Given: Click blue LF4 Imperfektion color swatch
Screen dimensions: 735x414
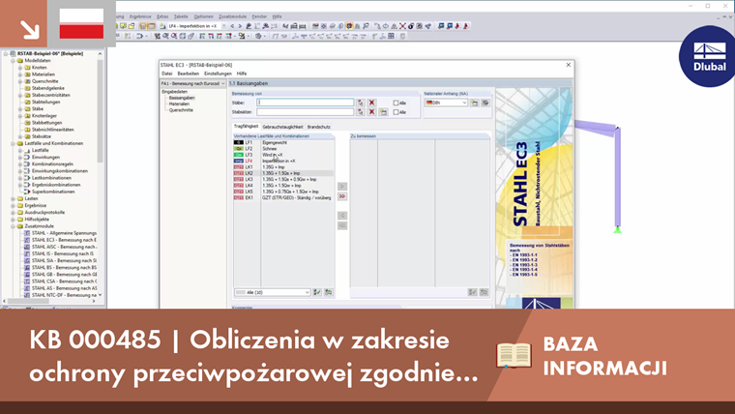Looking at the screenshot, I should pyautogui.click(x=239, y=161).
